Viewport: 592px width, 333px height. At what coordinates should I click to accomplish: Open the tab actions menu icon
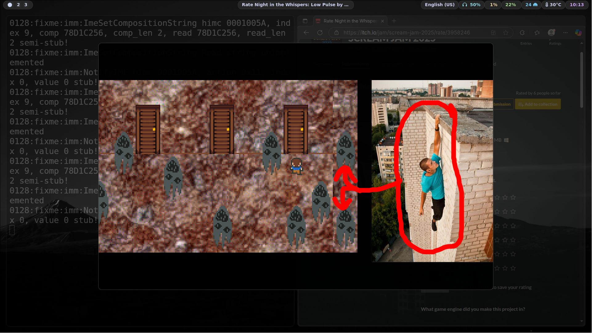coord(305,21)
